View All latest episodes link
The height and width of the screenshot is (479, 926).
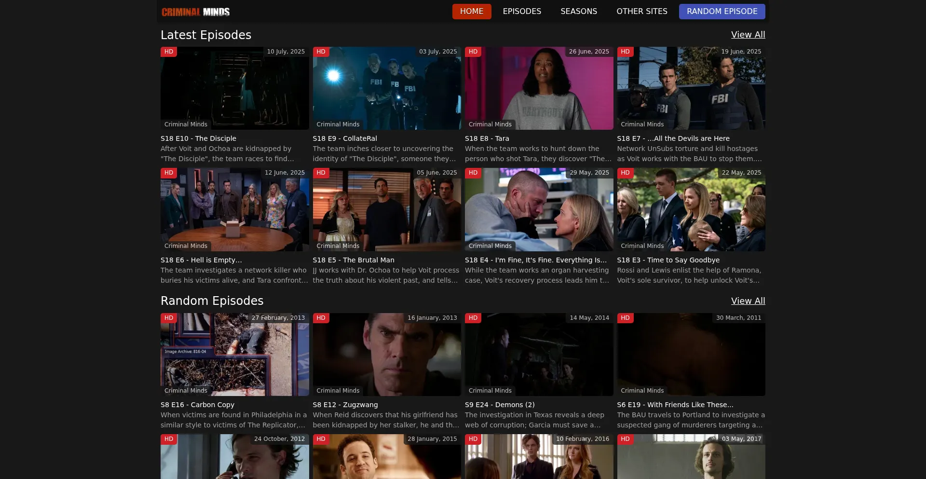click(748, 35)
